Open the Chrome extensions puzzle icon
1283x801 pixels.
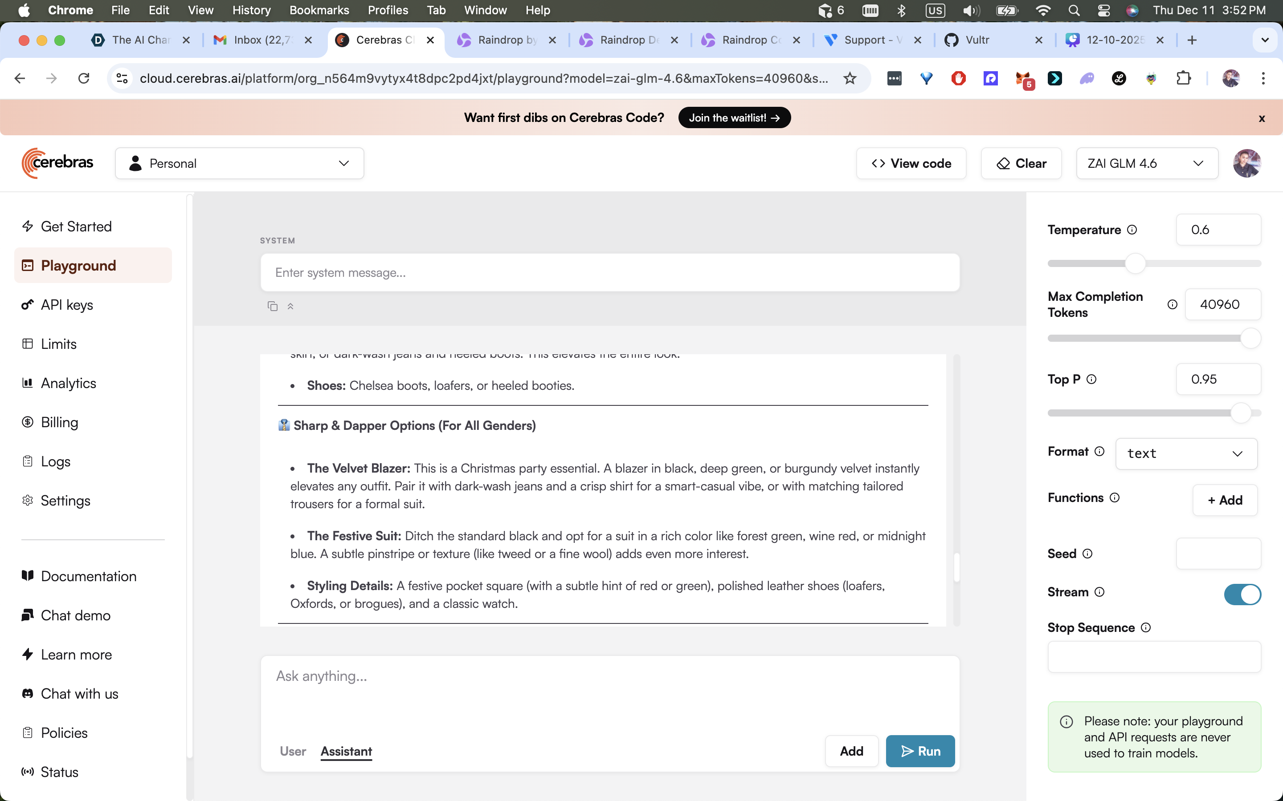1183,78
